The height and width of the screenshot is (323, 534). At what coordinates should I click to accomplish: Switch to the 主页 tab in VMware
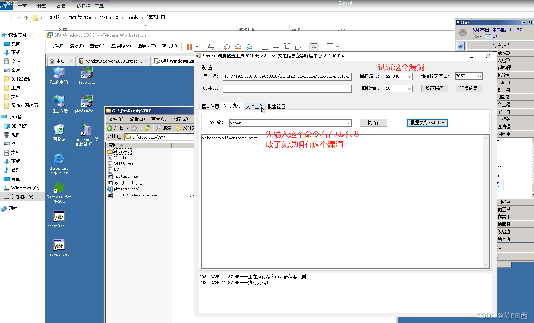[61, 61]
